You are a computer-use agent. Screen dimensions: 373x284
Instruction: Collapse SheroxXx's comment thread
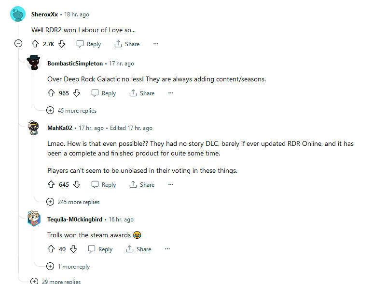(18, 44)
